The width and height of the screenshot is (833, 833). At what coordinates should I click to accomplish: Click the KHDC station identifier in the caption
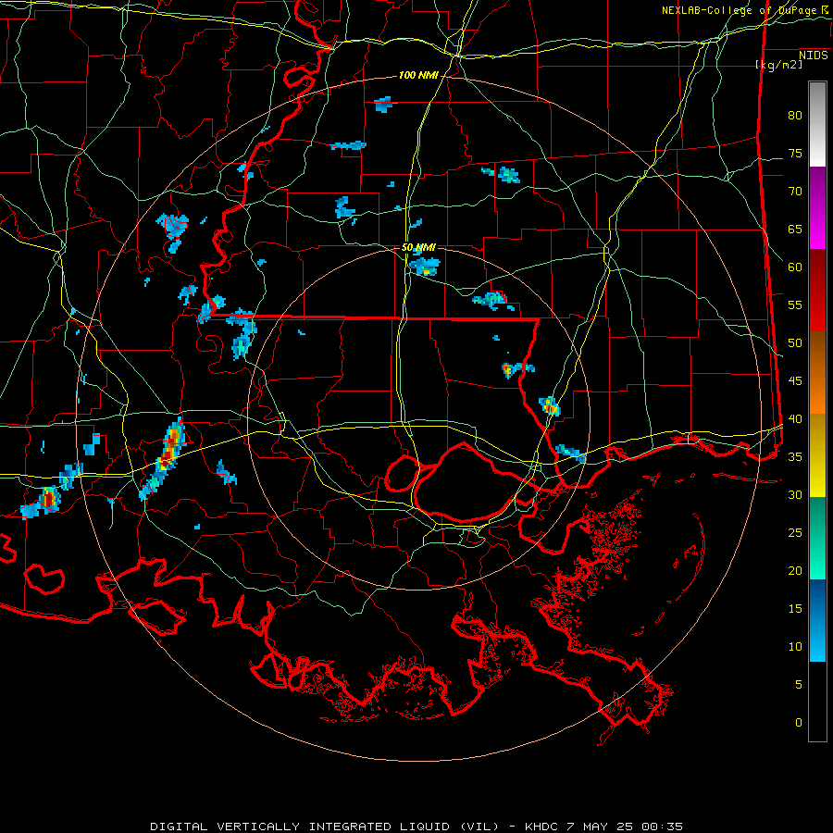click(x=541, y=827)
